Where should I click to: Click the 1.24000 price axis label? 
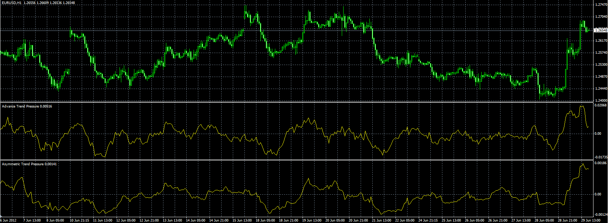tap(600, 101)
